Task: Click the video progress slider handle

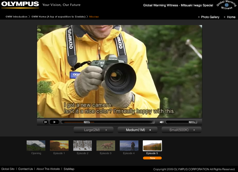Action: pos(87,122)
